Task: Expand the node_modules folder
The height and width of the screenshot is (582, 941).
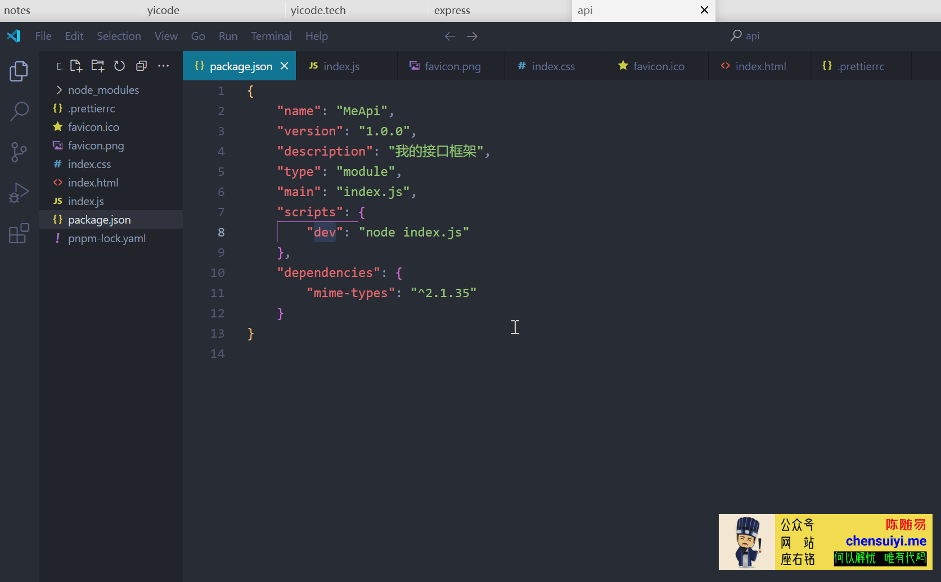Action: pos(111,90)
